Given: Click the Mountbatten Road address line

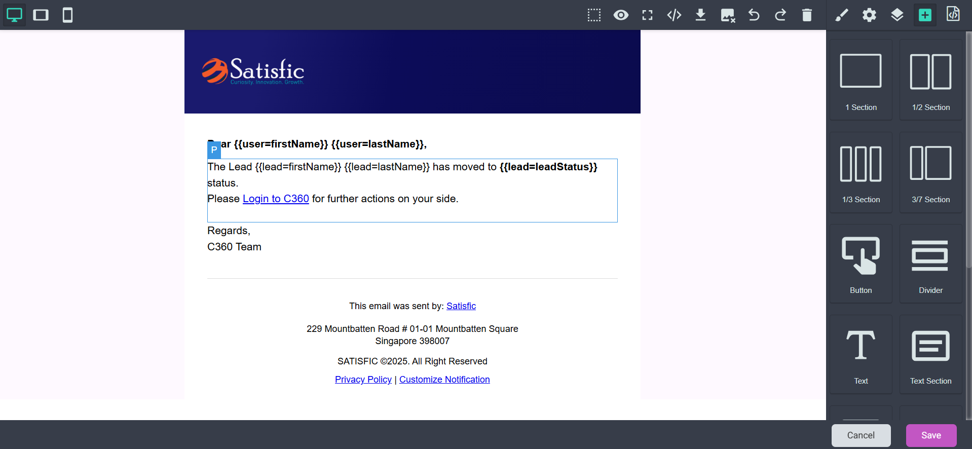Looking at the screenshot, I should coord(413,329).
